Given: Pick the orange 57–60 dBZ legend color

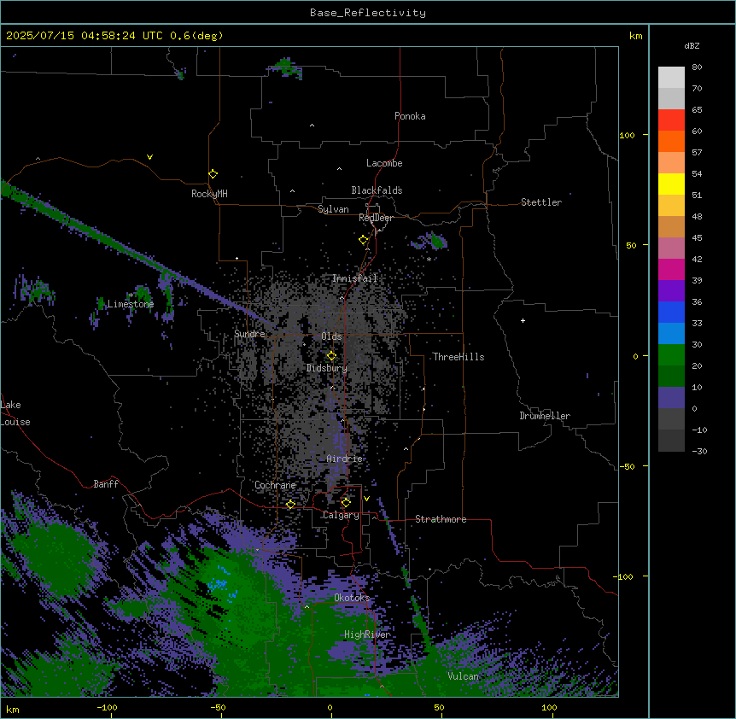Looking at the screenshot, I should tap(671, 142).
